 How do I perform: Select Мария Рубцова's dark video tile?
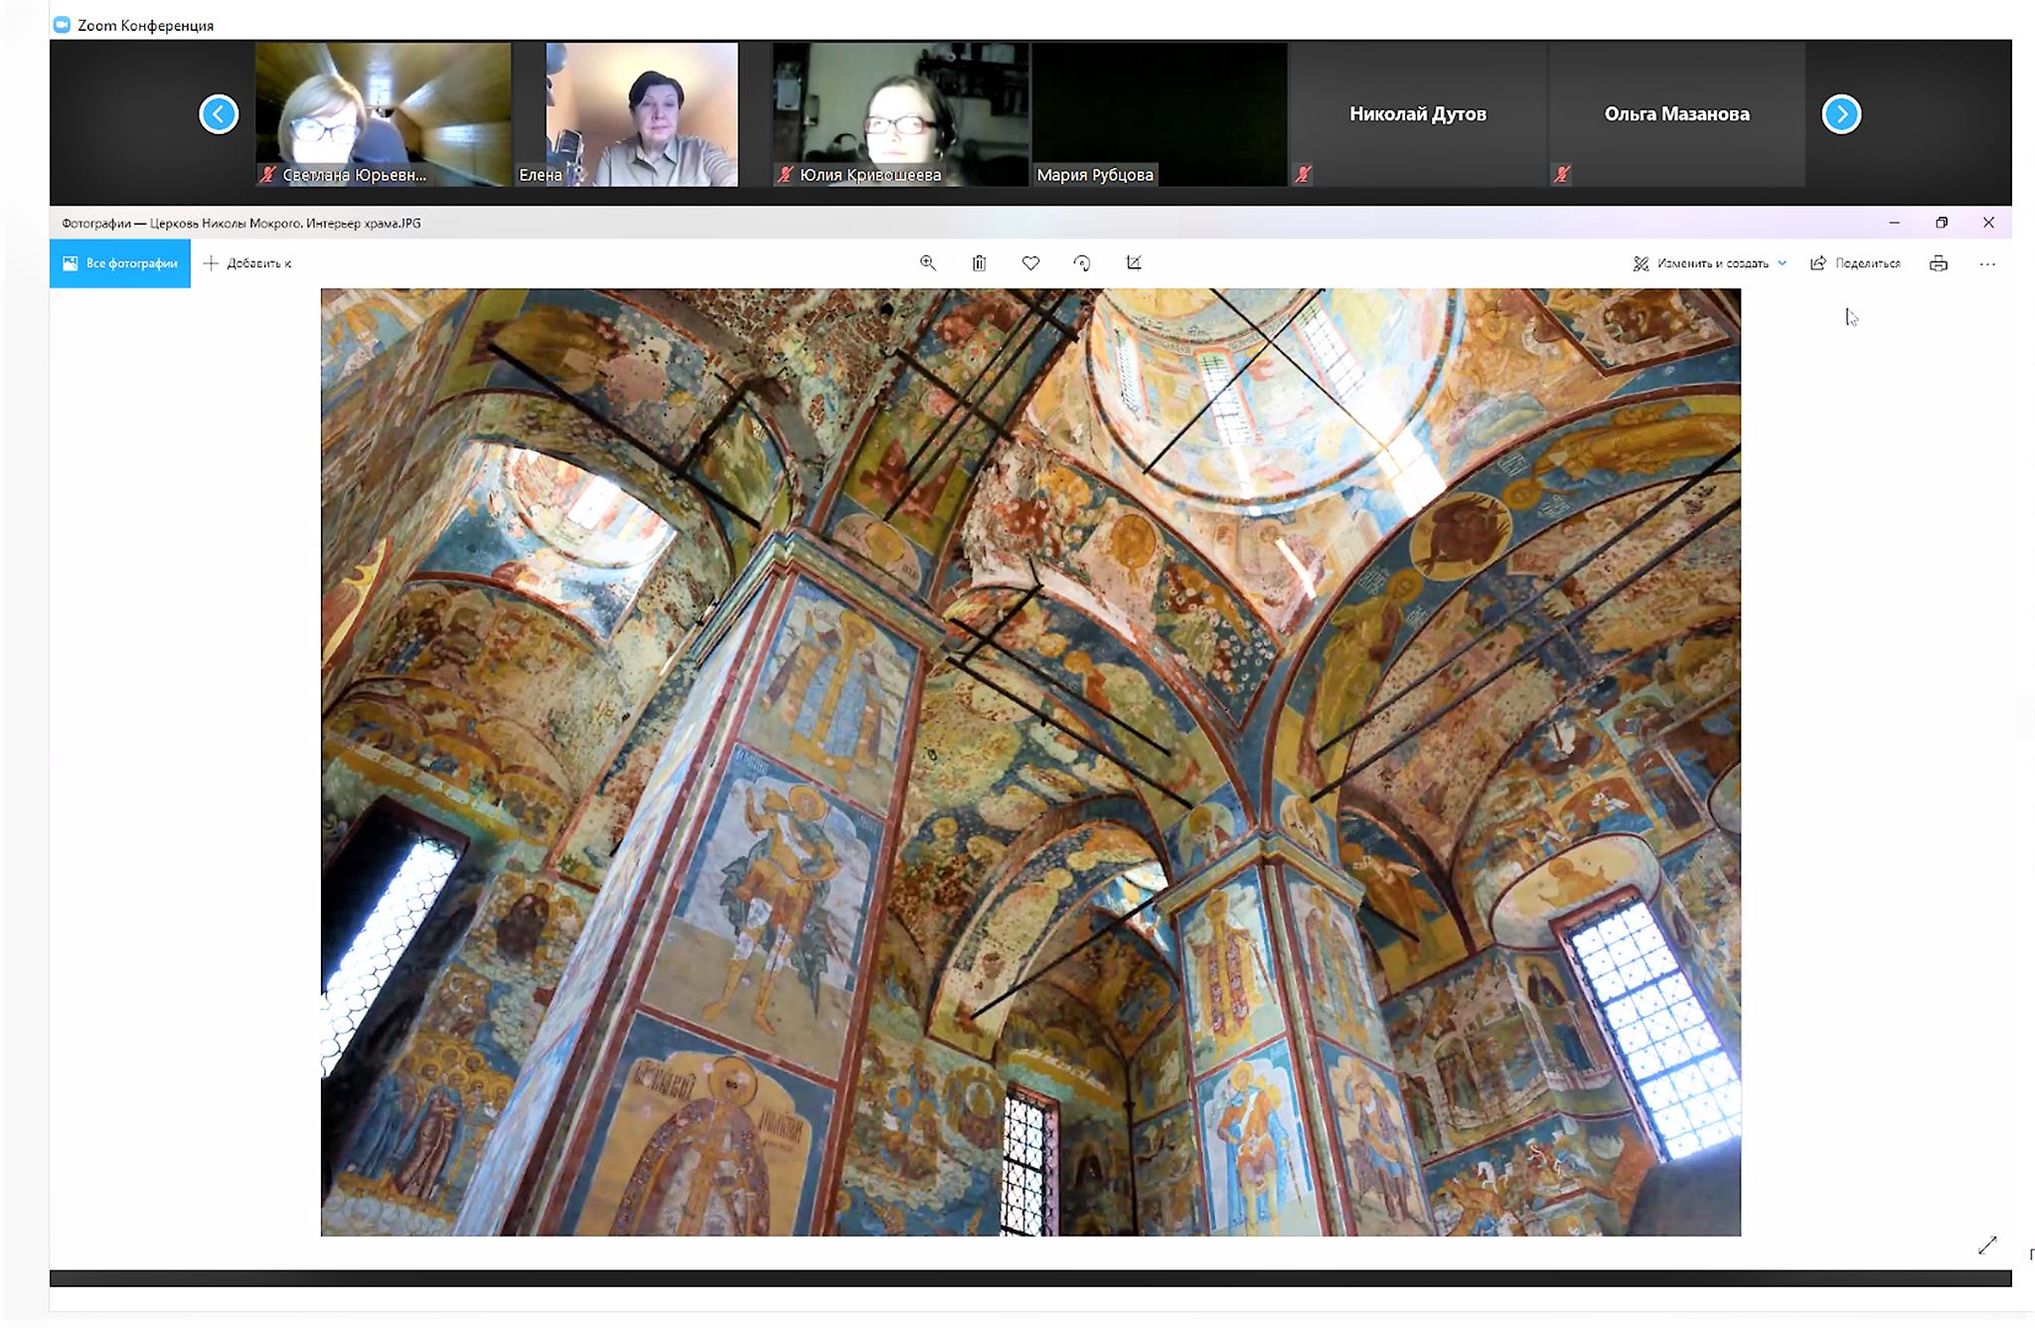click(x=1160, y=113)
